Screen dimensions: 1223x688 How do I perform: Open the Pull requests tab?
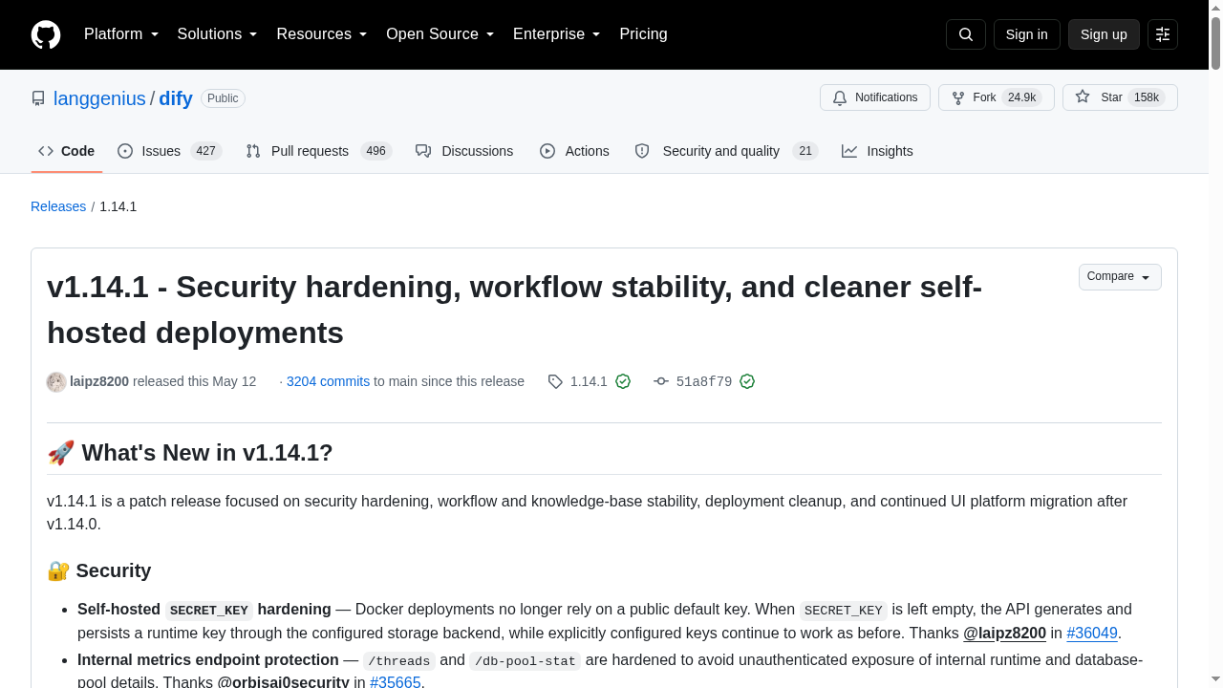(319, 151)
